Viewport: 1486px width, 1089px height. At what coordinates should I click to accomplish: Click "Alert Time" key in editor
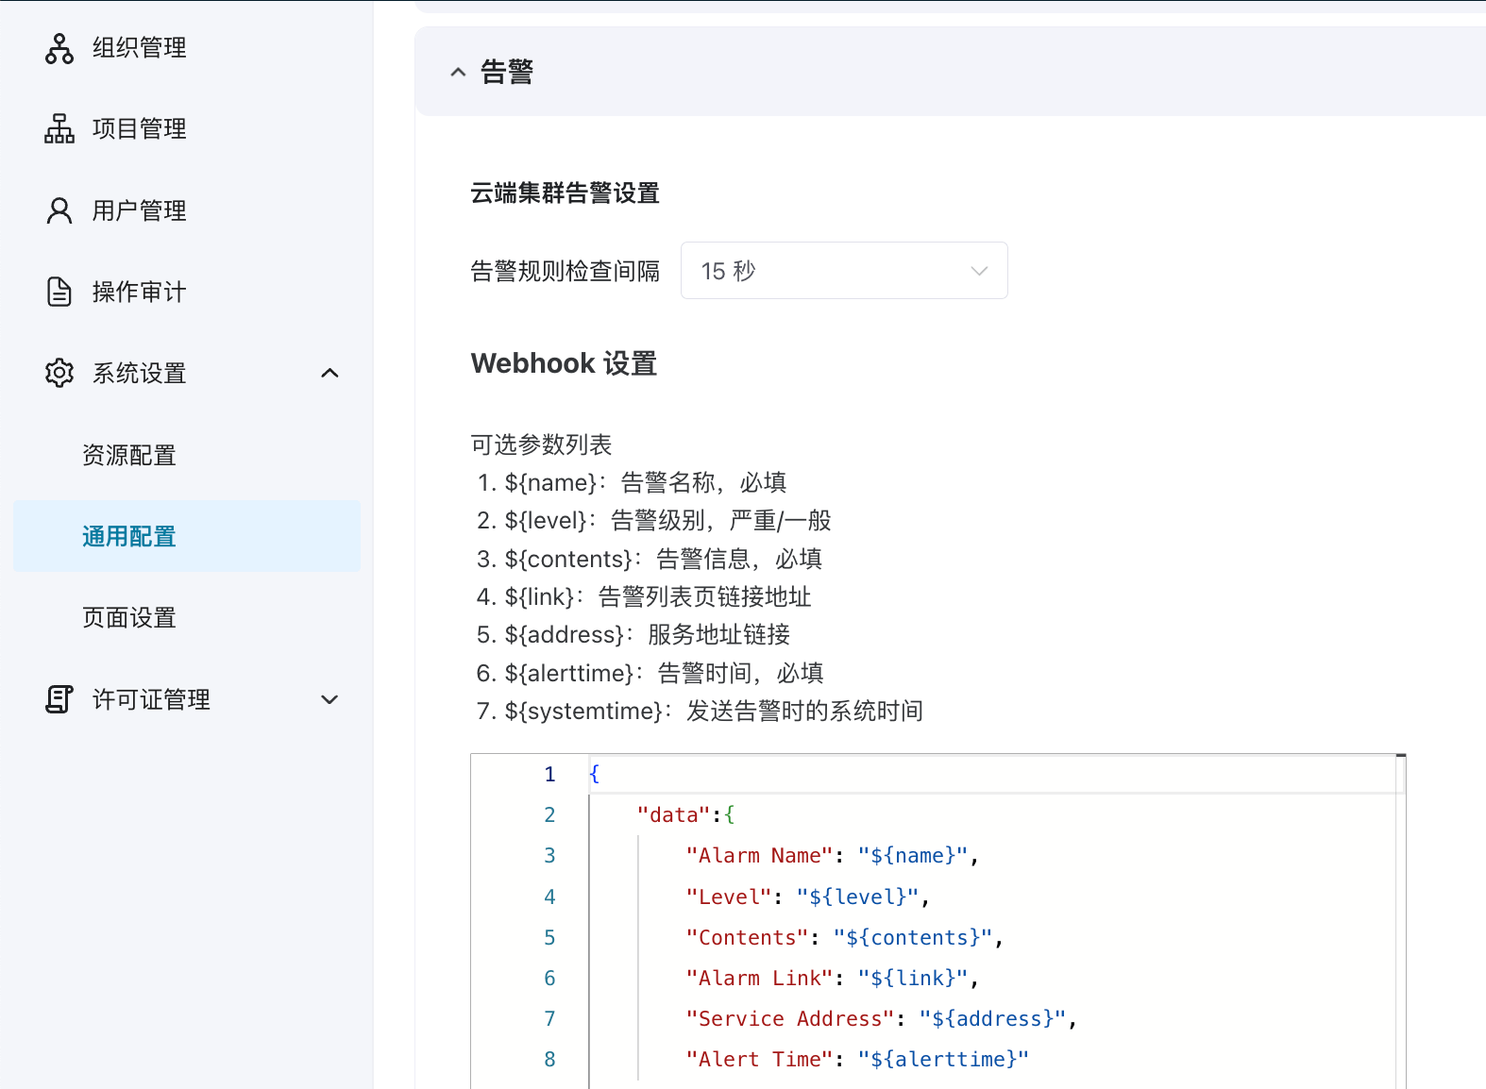(x=760, y=1059)
